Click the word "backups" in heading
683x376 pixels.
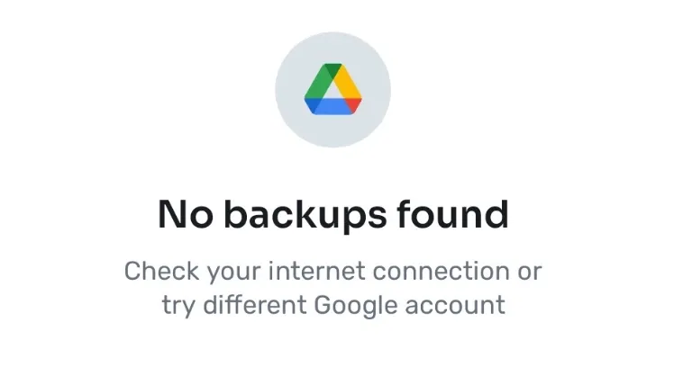click(x=305, y=215)
